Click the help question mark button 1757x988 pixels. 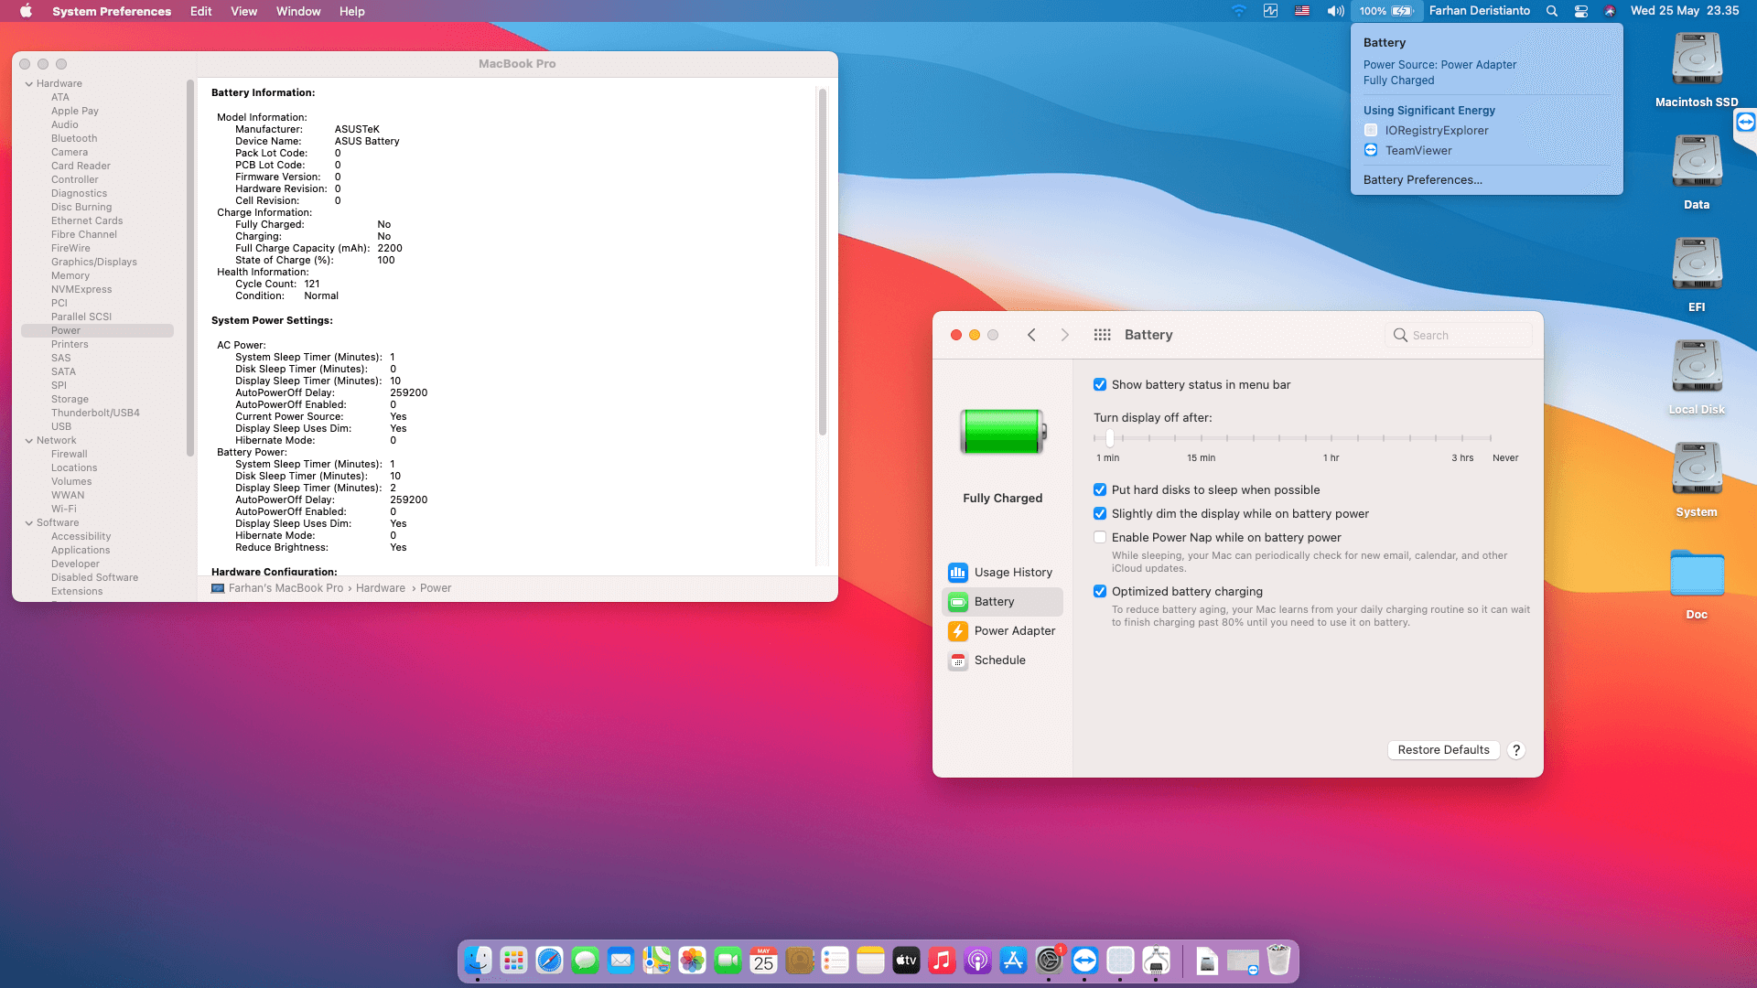coord(1515,749)
